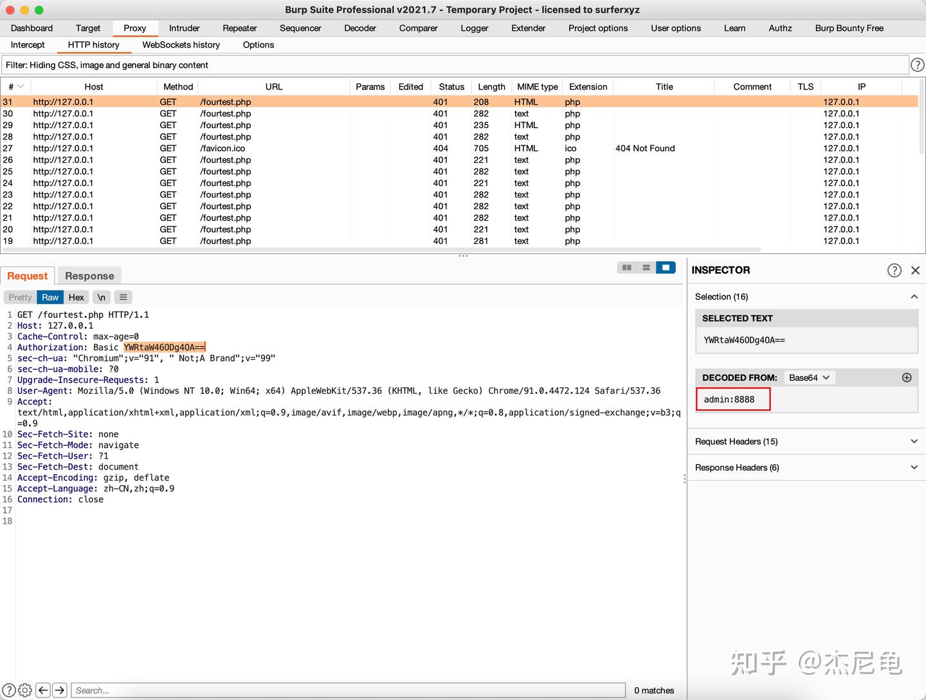Switch to side-by-side request/response layout
Image resolution: width=926 pixels, height=700 pixels.
tap(626, 268)
